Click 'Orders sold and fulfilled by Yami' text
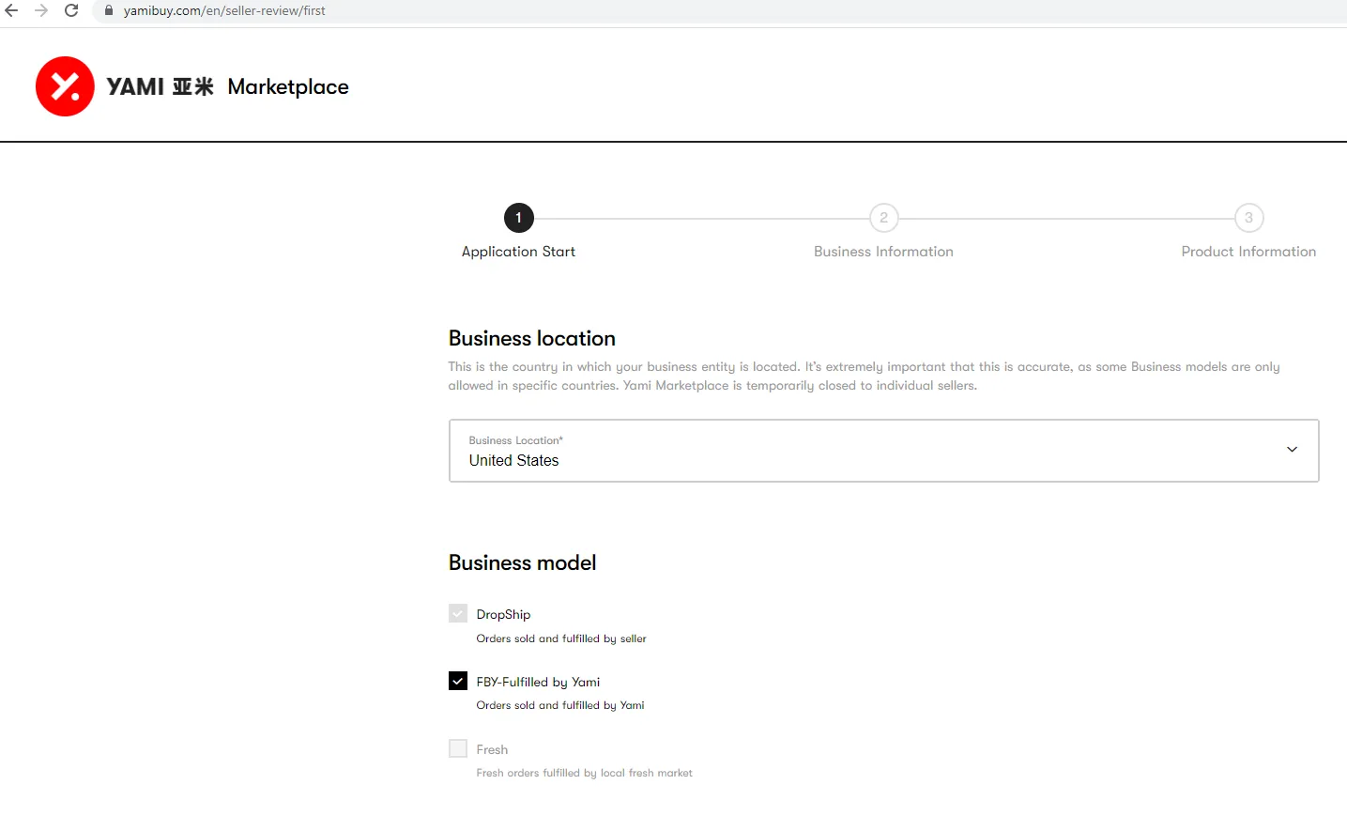Screen dimensions: 1347x815 tap(560, 705)
